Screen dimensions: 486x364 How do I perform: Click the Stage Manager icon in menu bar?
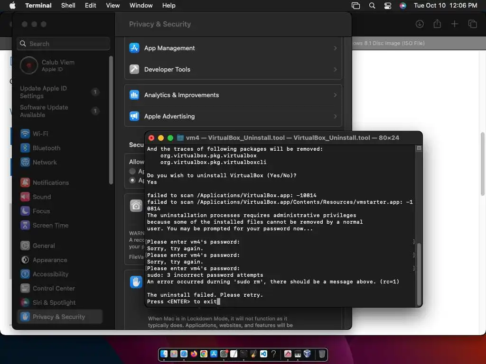[x=356, y=6]
